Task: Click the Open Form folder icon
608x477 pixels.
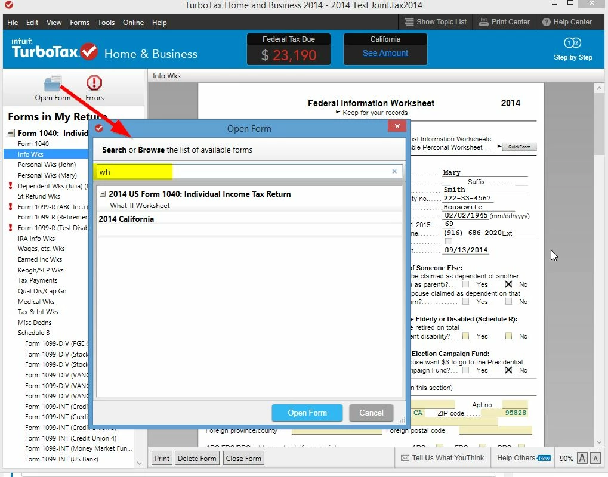Action: click(53, 83)
